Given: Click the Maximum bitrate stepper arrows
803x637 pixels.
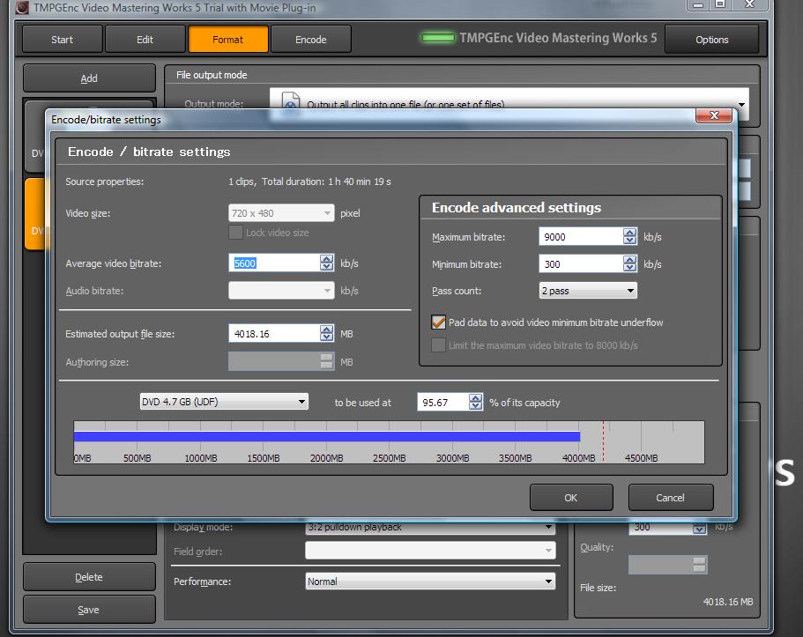Looking at the screenshot, I should 630,237.
